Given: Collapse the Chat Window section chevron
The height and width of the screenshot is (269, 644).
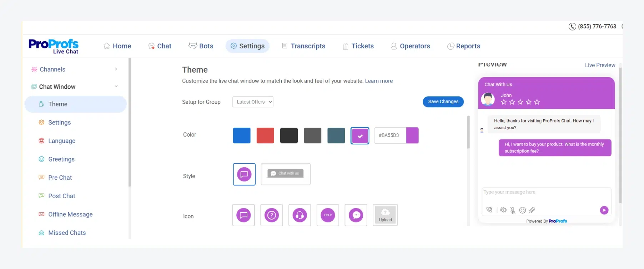Looking at the screenshot, I should [116, 86].
